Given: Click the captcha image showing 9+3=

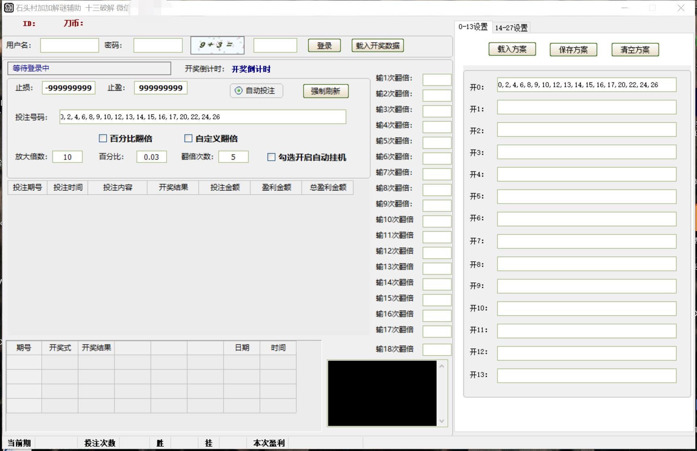Looking at the screenshot, I should (217, 45).
